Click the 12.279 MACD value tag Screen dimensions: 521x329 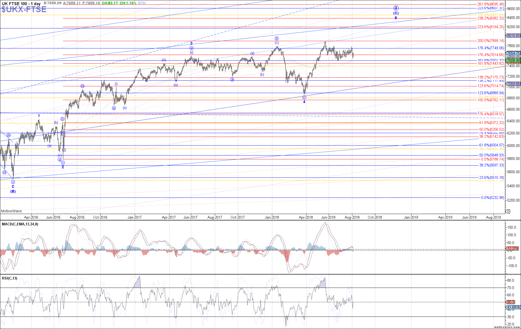point(512,248)
